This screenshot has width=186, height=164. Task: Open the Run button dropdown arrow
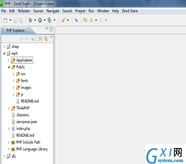point(45,20)
